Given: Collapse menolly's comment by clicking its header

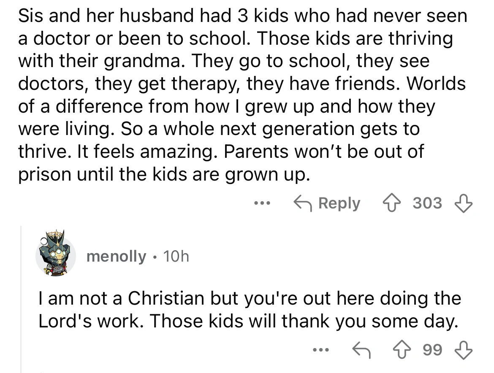Looking at the screenshot, I should tap(253, 256).
